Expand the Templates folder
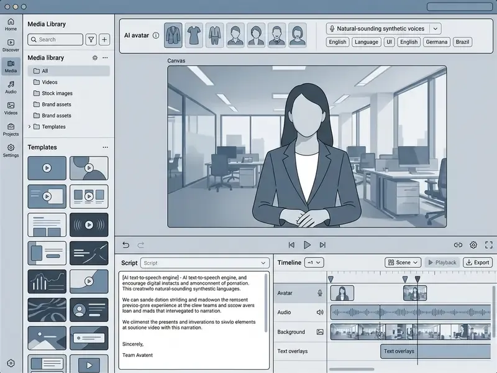This screenshot has height=373, width=497. [29, 127]
